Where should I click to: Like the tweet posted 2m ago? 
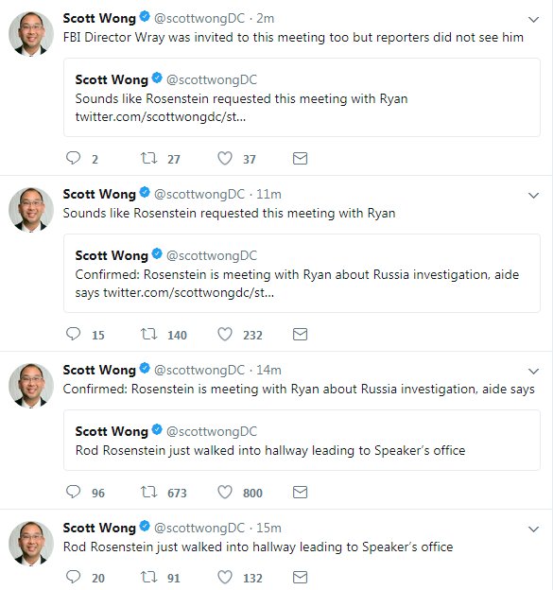coord(225,158)
